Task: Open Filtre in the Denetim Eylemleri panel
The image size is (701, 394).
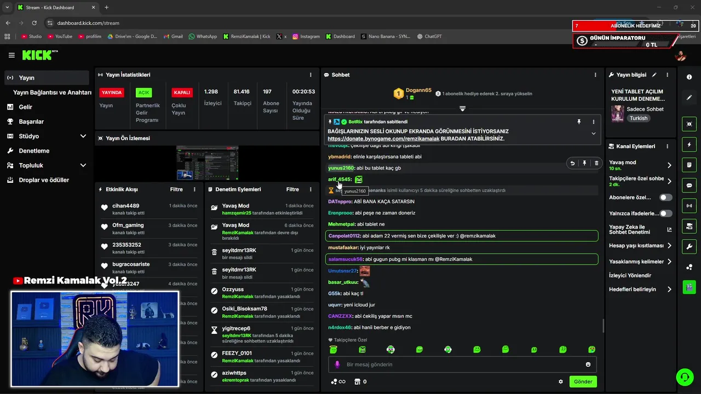Action: pos(292,189)
